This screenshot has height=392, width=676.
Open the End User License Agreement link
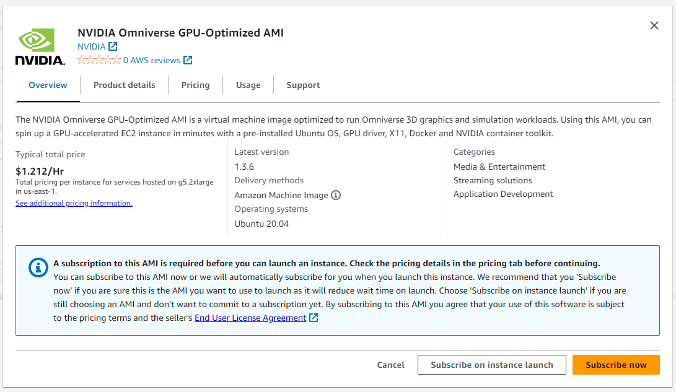point(250,318)
